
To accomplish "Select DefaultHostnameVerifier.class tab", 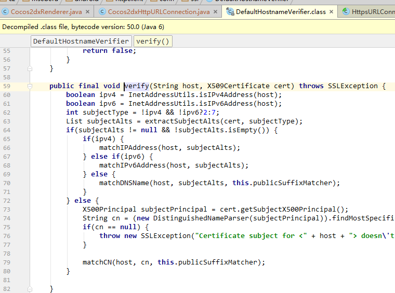I will (281, 12).
